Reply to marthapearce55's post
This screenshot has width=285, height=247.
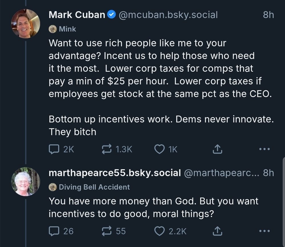point(54,231)
